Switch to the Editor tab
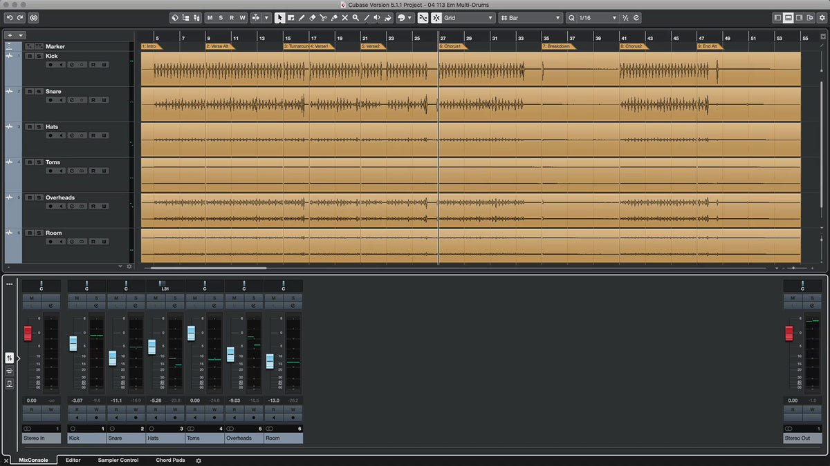The image size is (830, 466). pos(73,460)
